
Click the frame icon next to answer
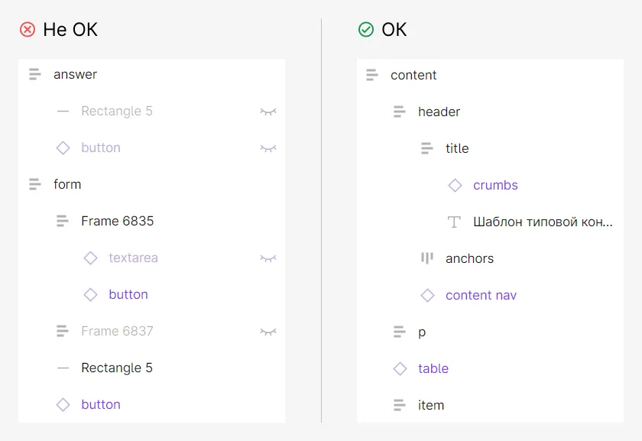coord(35,74)
